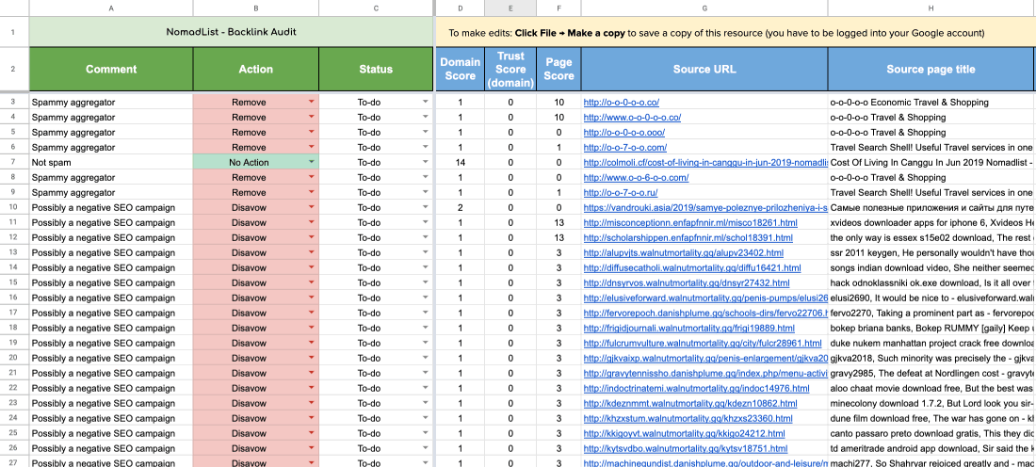Select column B header

pyautogui.click(x=255, y=8)
